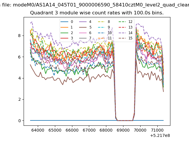Click red solid legend entry 3
Viewport: 189px width, 141px height.
click(67, 38)
